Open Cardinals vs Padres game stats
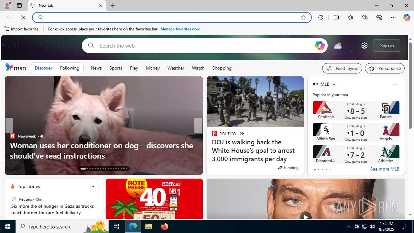414x233 pixels. pos(356,111)
